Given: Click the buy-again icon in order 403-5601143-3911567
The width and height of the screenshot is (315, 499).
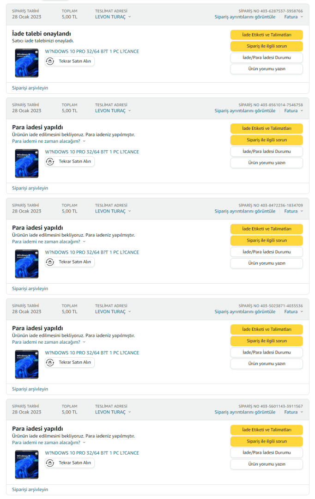Looking at the screenshot, I should [50, 463].
